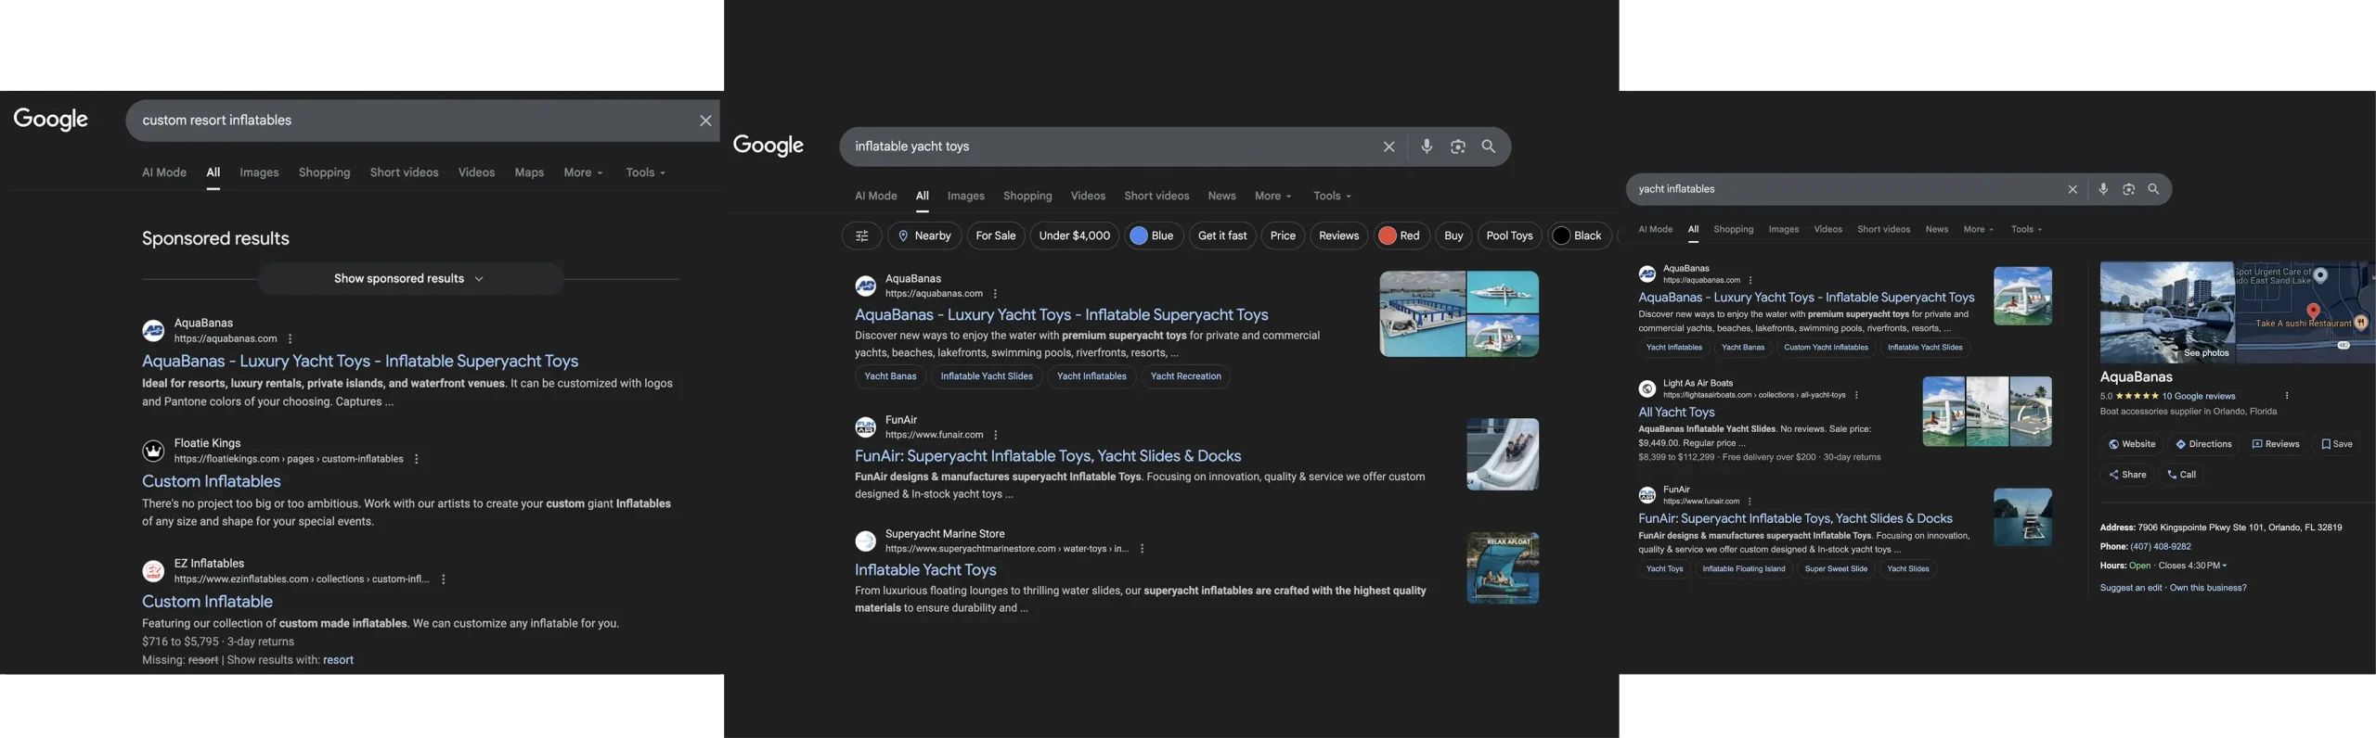Image resolution: width=2376 pixels, height=738 pixels.
Task: Click camera lens icon in "yacht inflatables" search bar
Action: [2128, 189]
